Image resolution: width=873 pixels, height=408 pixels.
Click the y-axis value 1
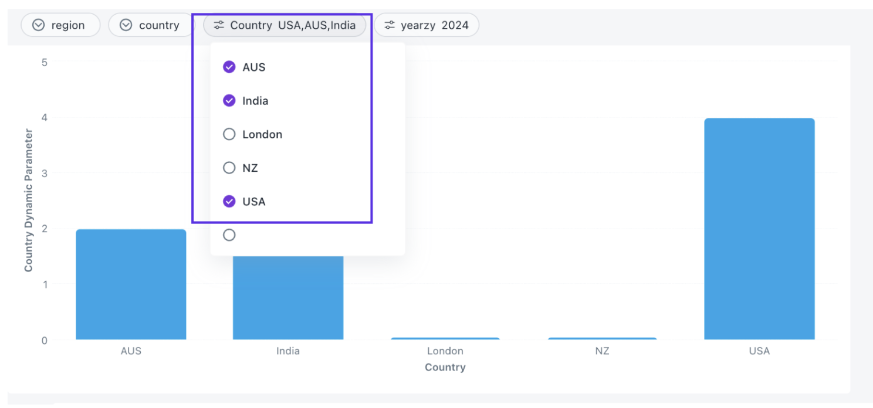[45, 284]
